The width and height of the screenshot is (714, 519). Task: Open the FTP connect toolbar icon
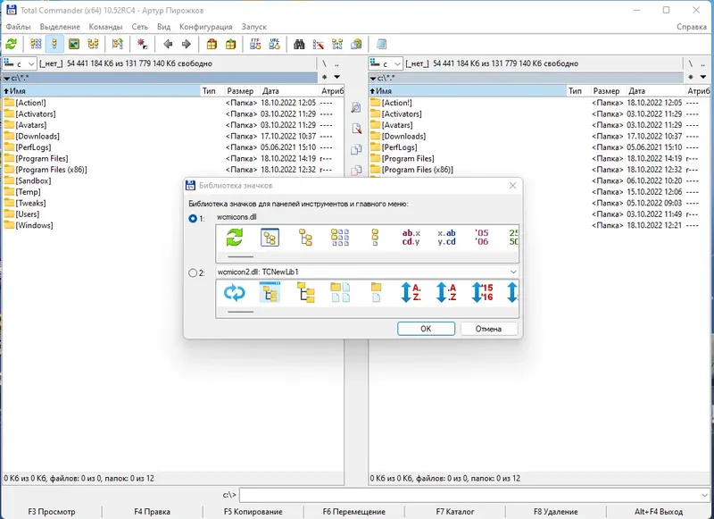[255, 44]
